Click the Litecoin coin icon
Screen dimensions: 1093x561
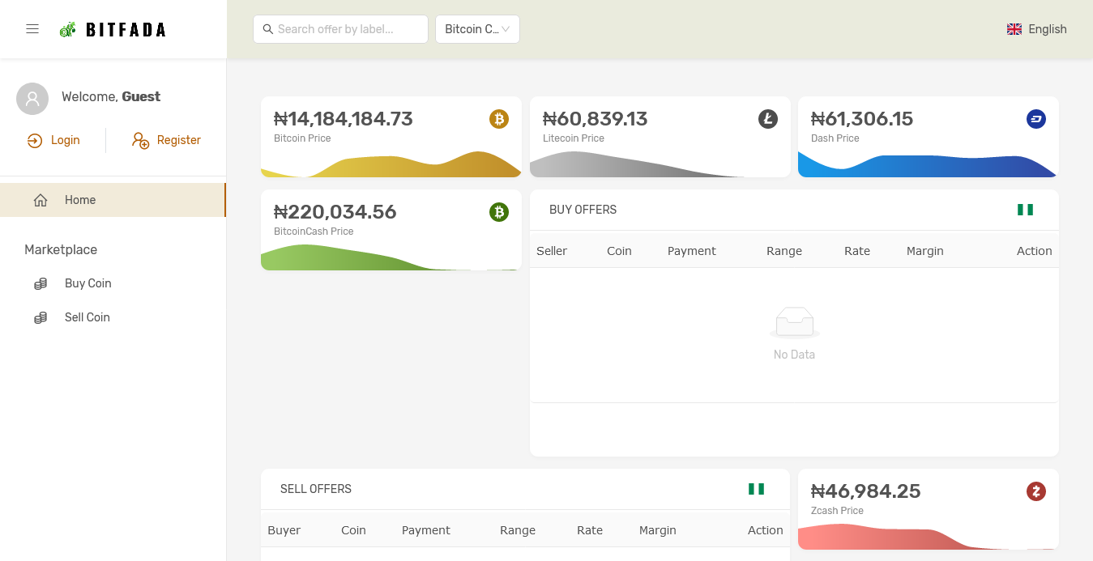tap(767, 119)
